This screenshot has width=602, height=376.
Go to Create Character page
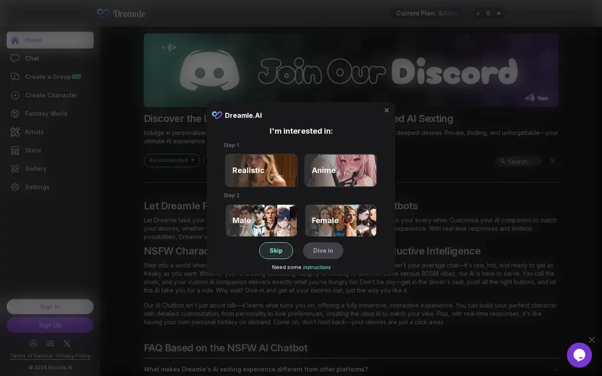pos(50,95)
